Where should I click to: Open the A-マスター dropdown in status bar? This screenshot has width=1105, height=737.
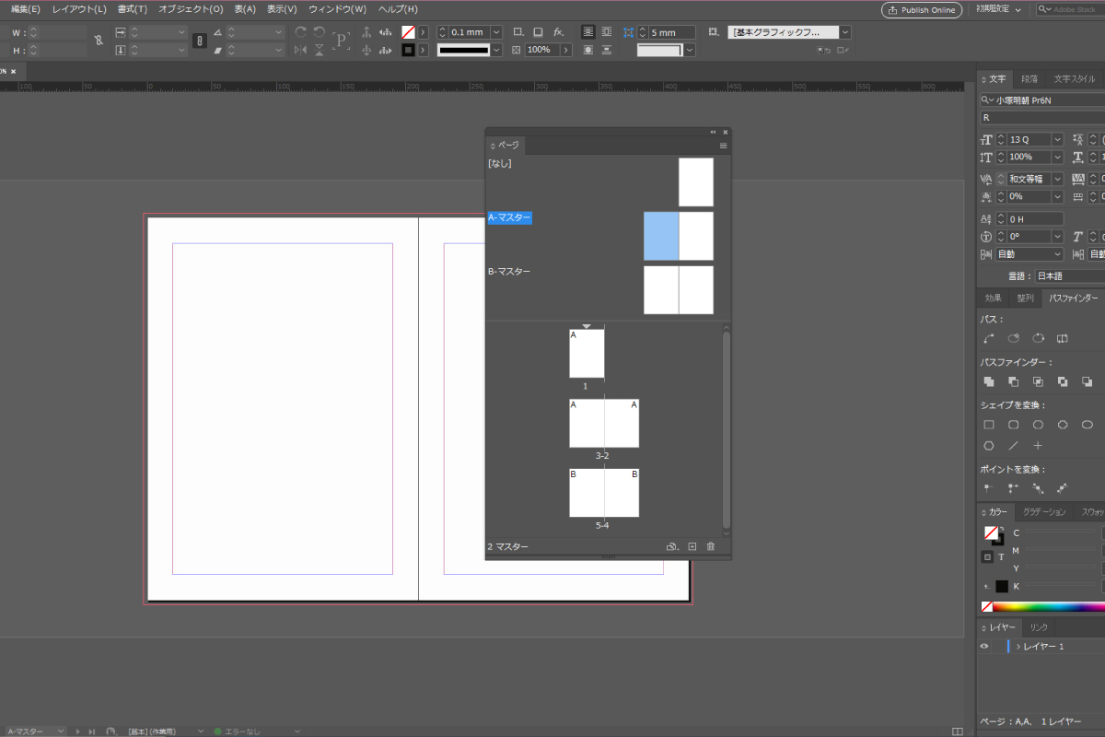[x=59, y=731]
